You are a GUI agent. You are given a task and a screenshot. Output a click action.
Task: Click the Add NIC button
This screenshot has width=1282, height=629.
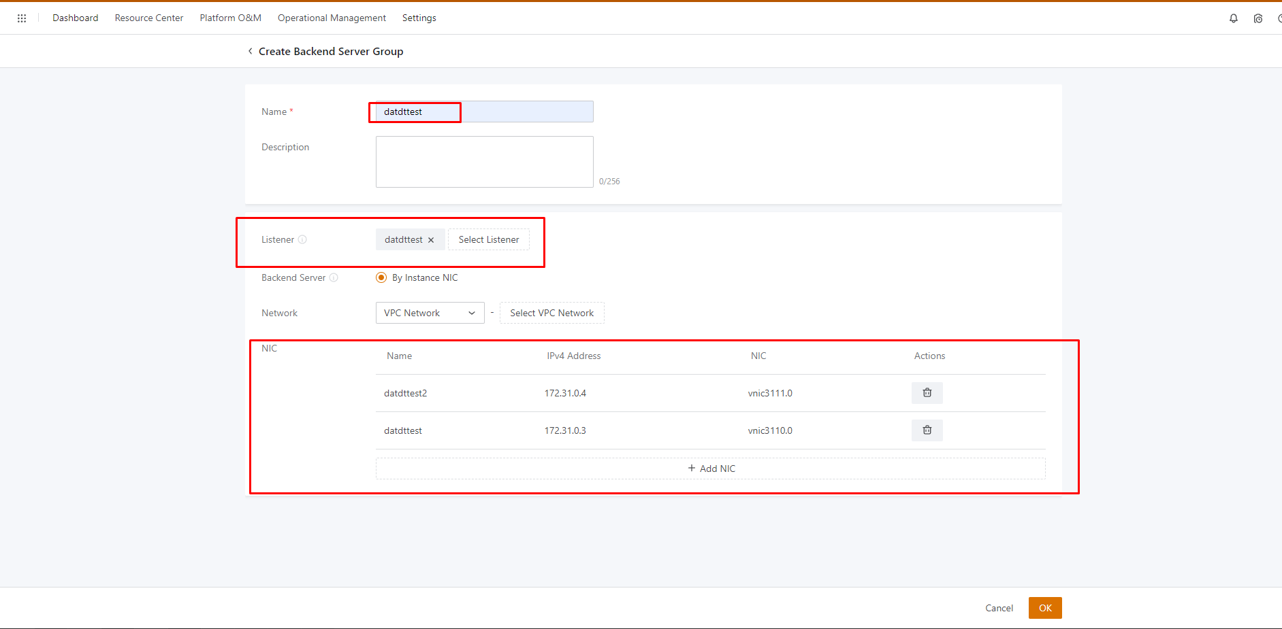point(710,469)
